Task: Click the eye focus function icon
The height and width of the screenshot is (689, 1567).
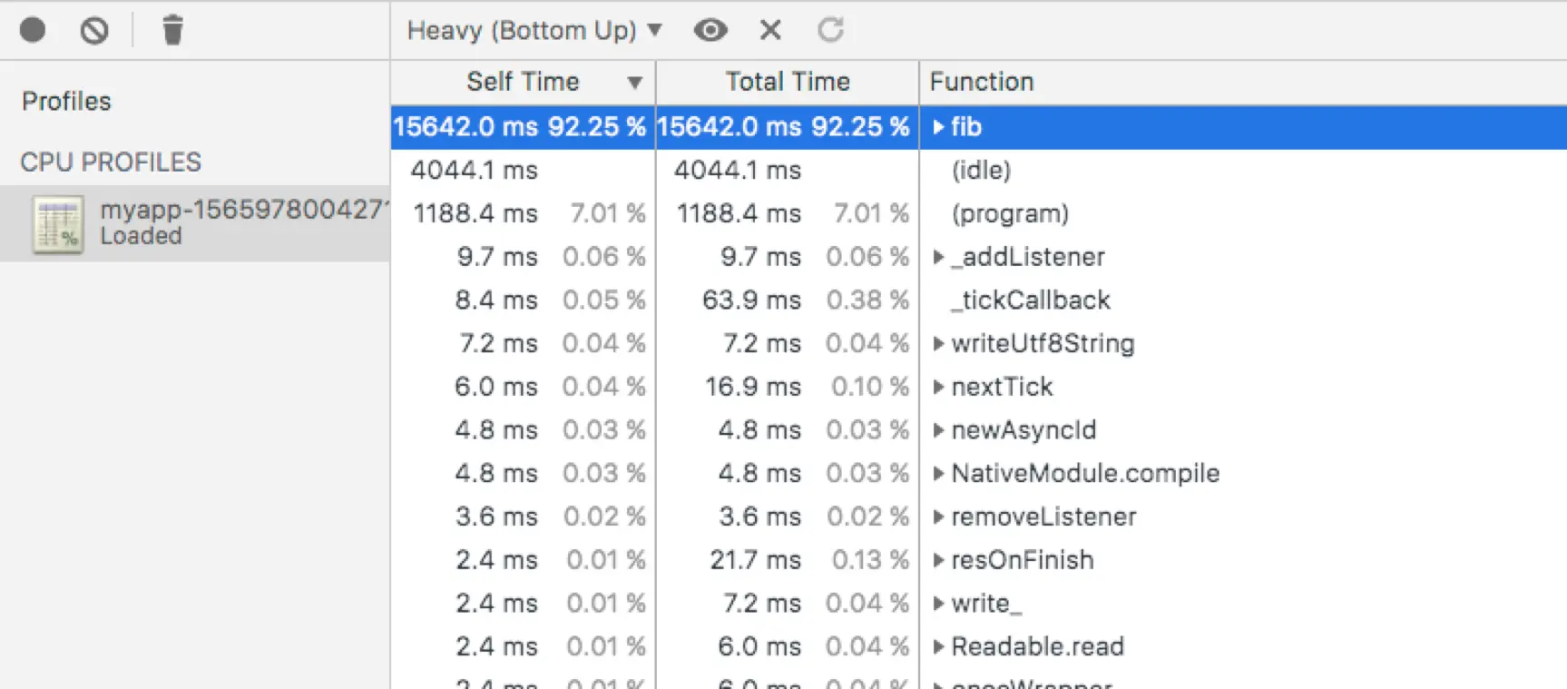Action: click(x=710, y=30)
